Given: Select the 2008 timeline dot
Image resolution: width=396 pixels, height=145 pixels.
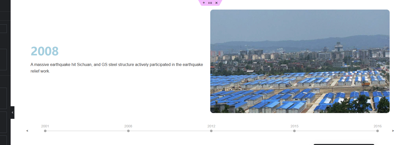Looking at the screenshot, I should tap(128, 131).
